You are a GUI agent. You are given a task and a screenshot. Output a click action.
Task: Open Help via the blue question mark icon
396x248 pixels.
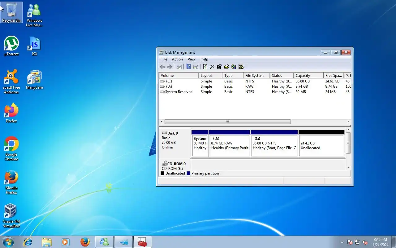188,67
